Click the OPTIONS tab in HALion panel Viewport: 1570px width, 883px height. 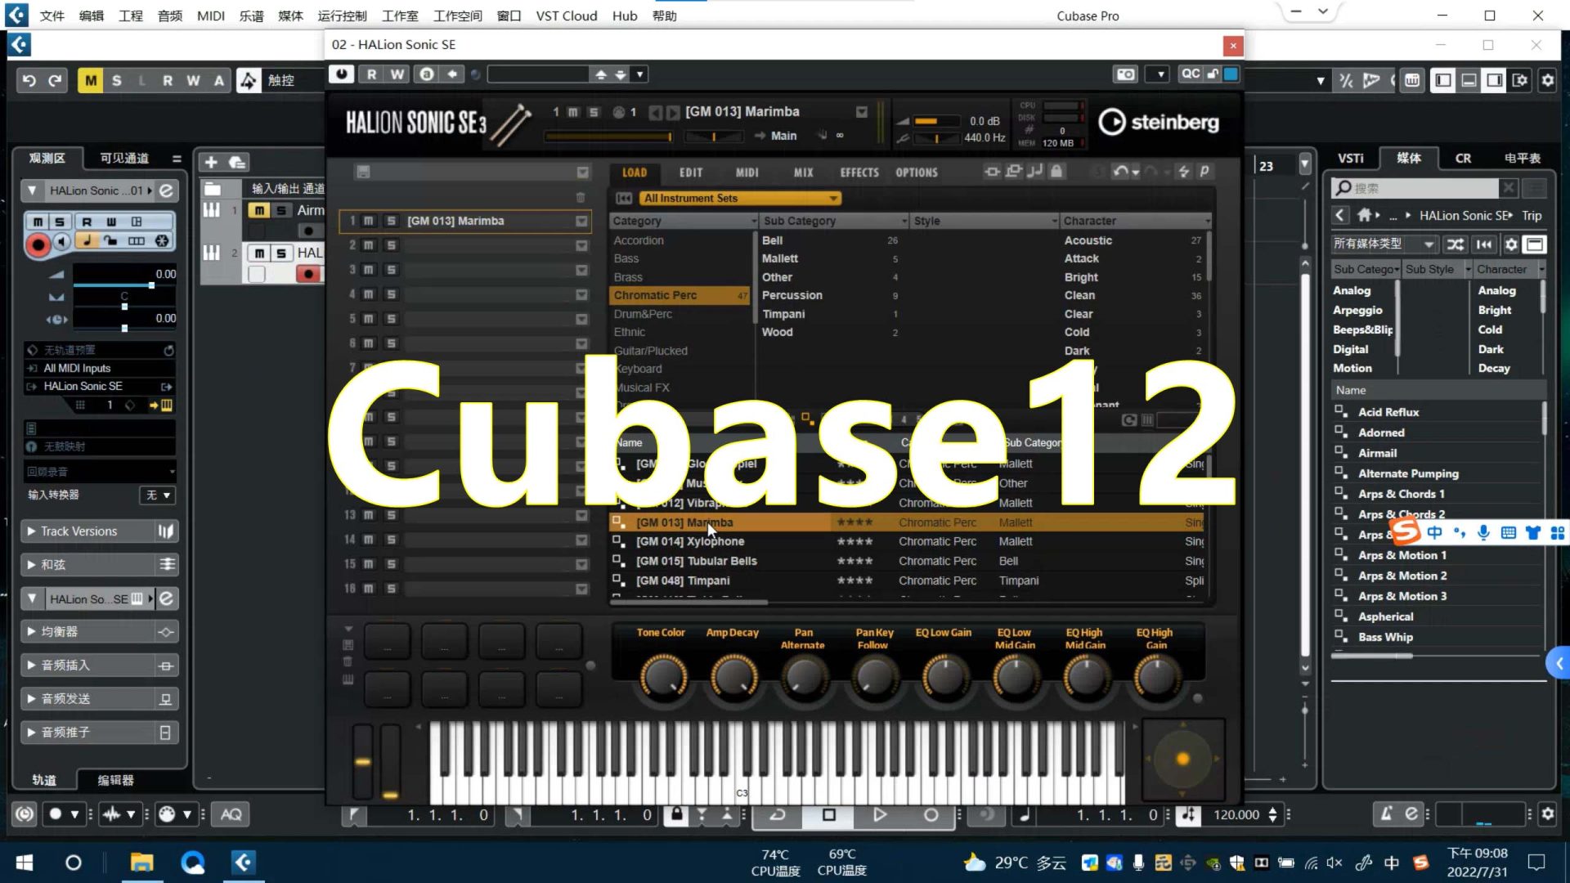[x=916, y=173]
